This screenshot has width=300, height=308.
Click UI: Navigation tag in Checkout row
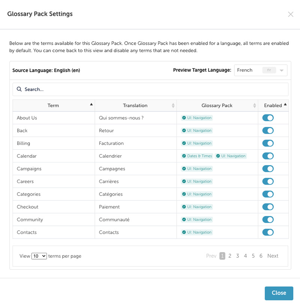[x=197, y=207]
